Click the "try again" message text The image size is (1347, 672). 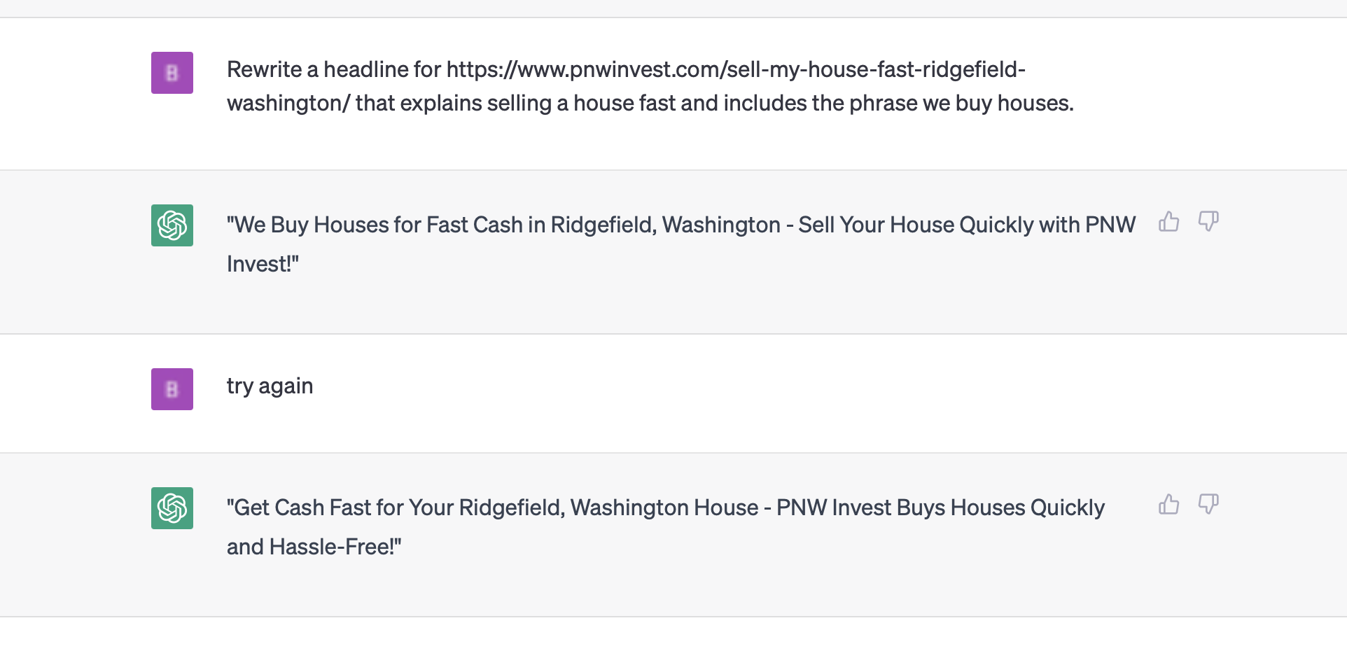270,386
